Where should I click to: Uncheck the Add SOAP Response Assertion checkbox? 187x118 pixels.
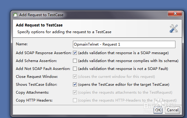75,53
